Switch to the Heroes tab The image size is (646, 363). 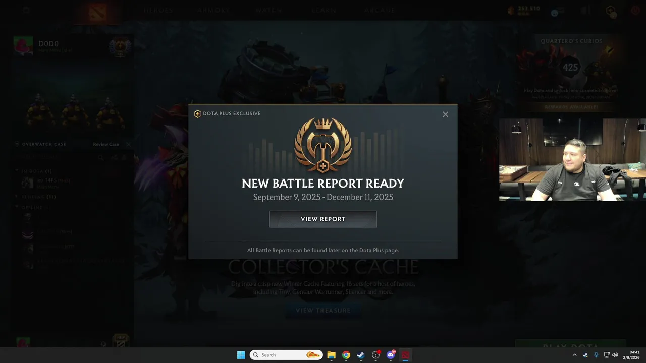coord(158,10)
